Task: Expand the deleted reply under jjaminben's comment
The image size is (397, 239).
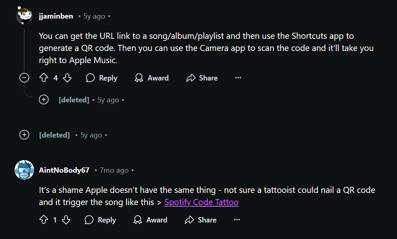Action: pos(44,99)
